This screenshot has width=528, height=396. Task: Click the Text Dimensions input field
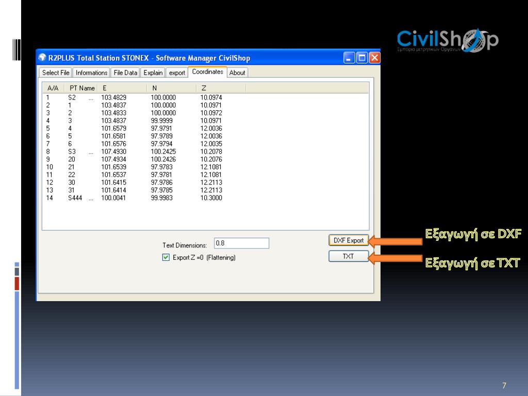coord(241,243)
